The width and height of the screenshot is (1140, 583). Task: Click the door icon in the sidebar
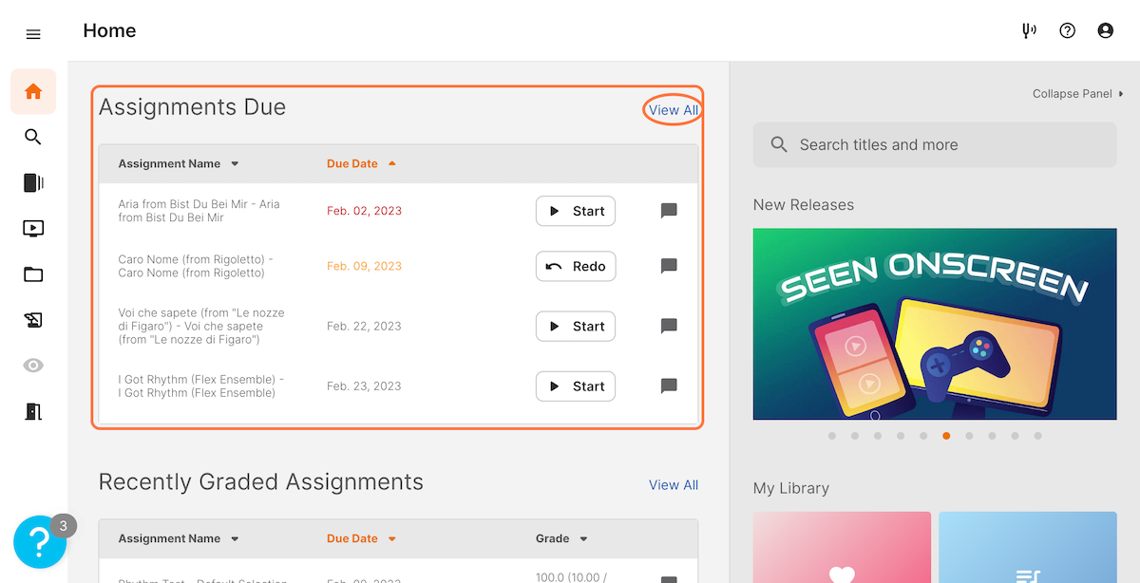[x=33, y=411]
